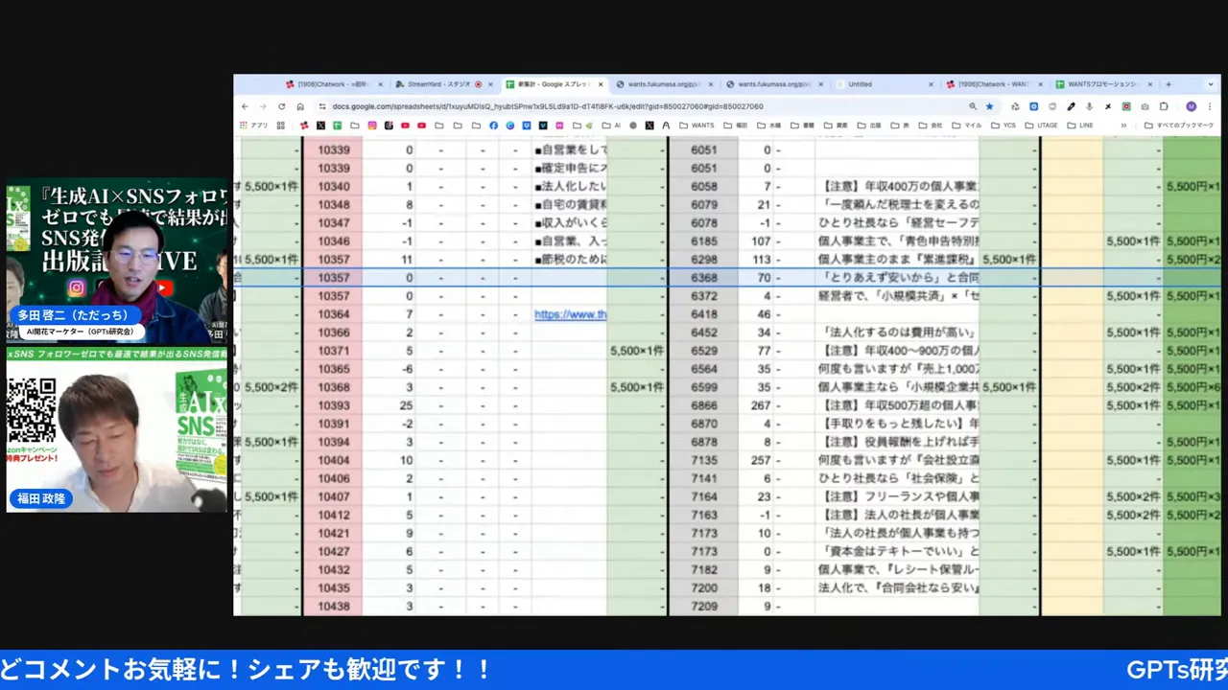
Task: Open すべてのブックマーク at the bookmarks bar end
Action: pyautogui.click(x=1185, y=125)
